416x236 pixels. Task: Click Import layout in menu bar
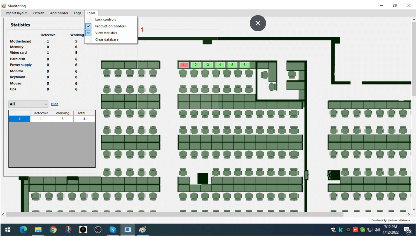(16, 13)
